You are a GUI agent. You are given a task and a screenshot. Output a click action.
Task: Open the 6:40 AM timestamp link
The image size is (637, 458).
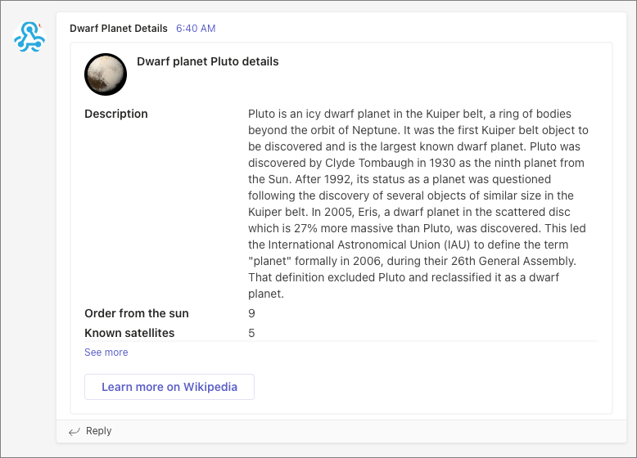[196, 29]
